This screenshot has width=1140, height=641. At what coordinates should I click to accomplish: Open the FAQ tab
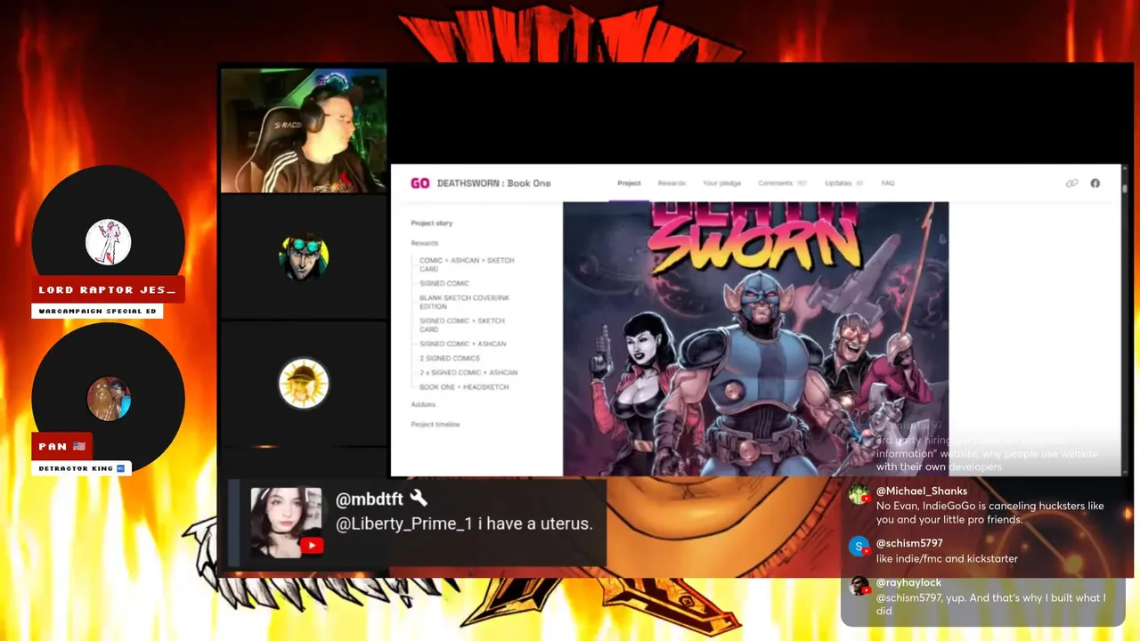click(x=888, y=183)
